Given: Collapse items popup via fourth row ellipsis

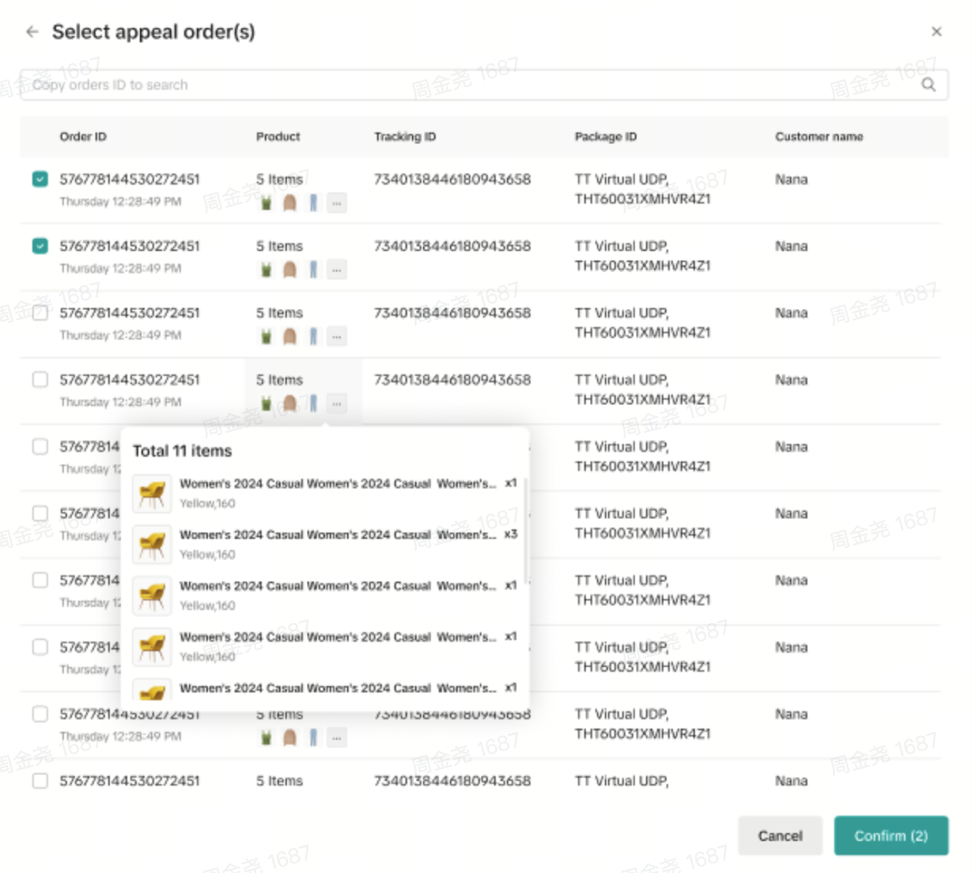Looking at the screenshot, I should pos(336,404).
